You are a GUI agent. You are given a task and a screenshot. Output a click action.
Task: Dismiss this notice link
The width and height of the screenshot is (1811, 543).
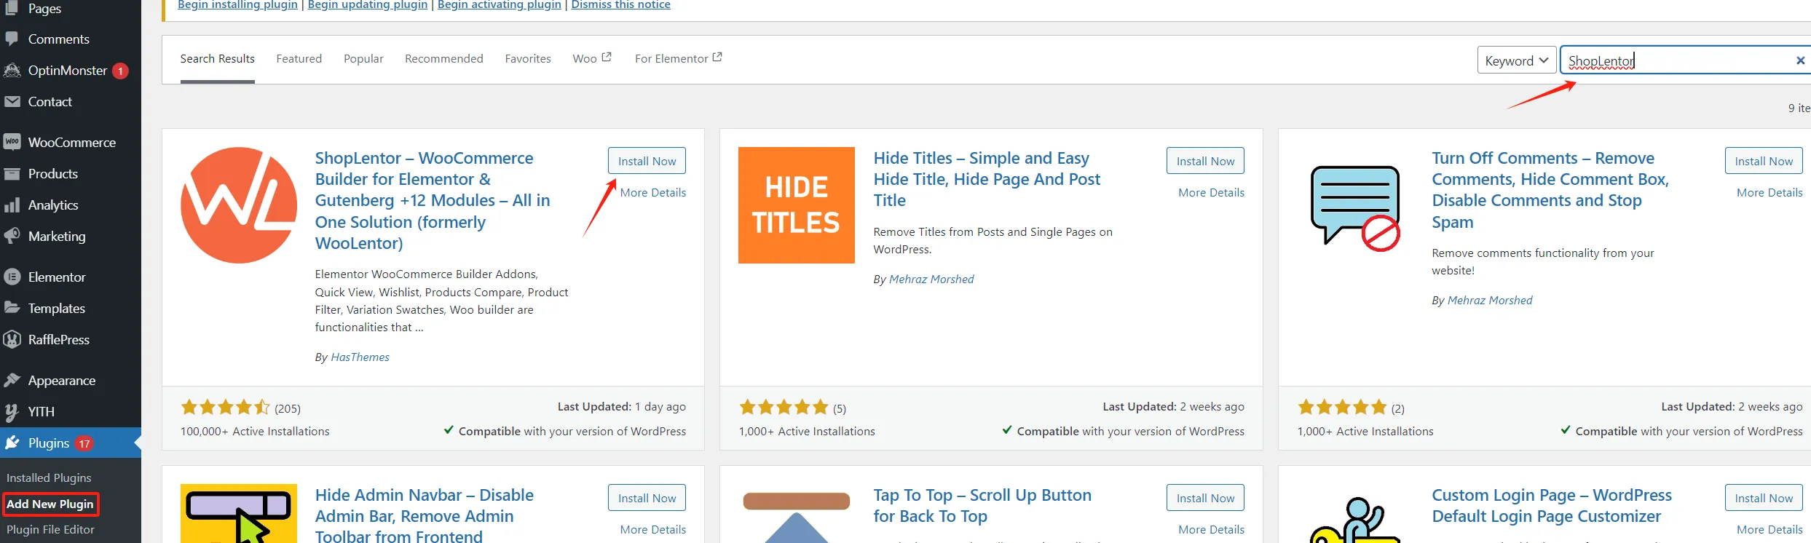(621, 5)
